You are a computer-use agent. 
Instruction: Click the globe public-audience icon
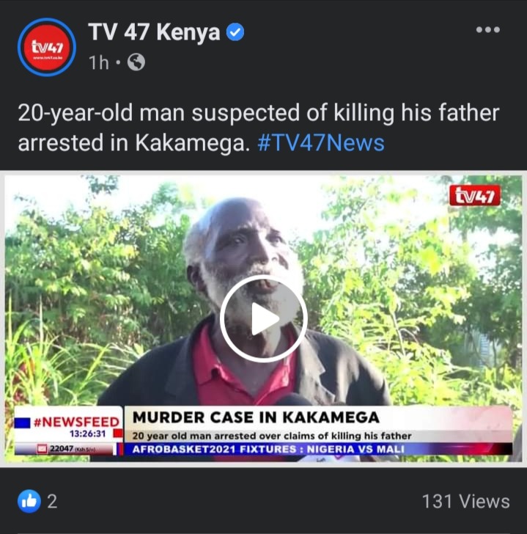(x=136, y=62)
